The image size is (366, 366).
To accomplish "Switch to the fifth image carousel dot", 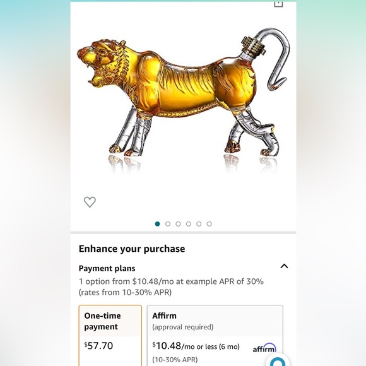I will click(x=199, y=224).
